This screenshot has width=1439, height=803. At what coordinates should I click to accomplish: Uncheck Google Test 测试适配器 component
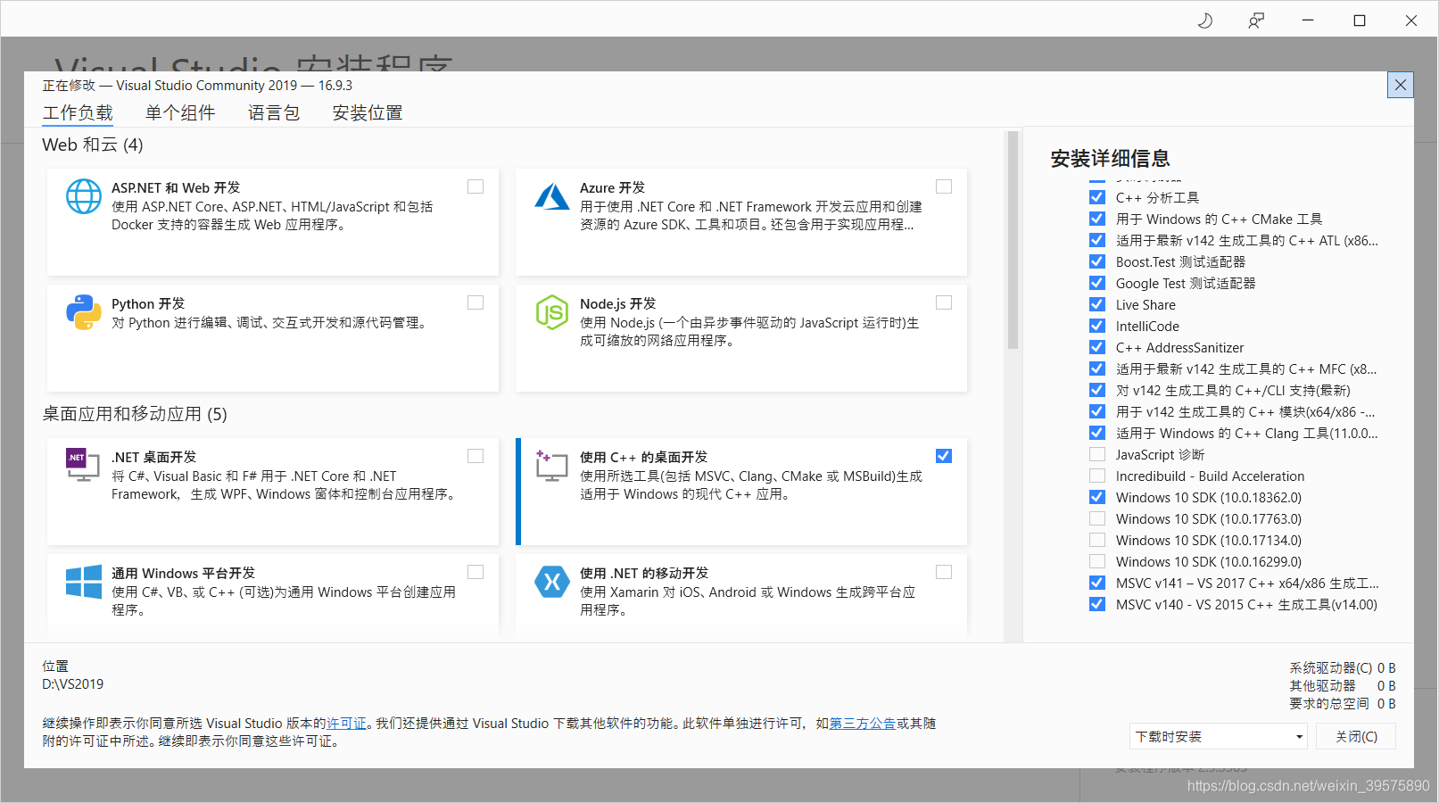pyautogui.click(x=1097, y=283)
